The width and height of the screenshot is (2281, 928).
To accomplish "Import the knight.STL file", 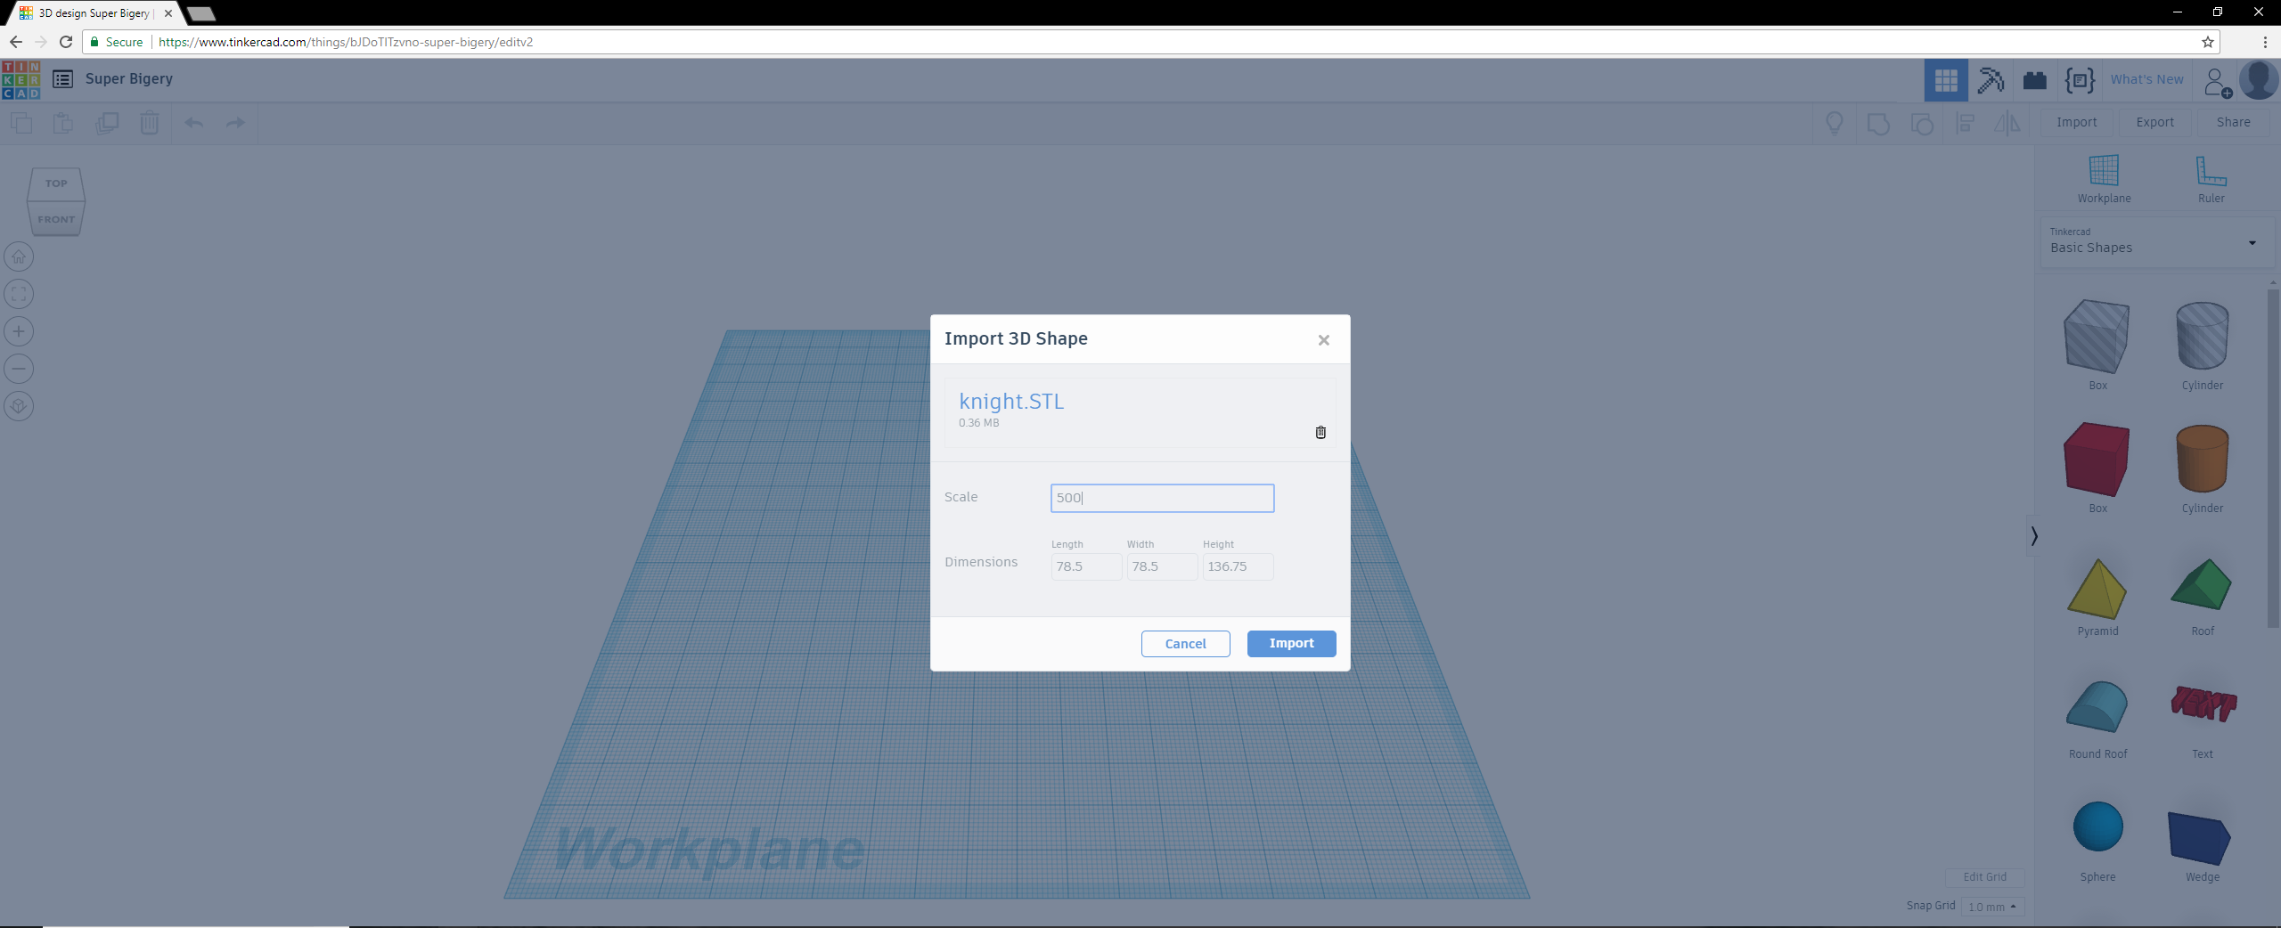I will pyautogui.click(x=1290, y=643).
